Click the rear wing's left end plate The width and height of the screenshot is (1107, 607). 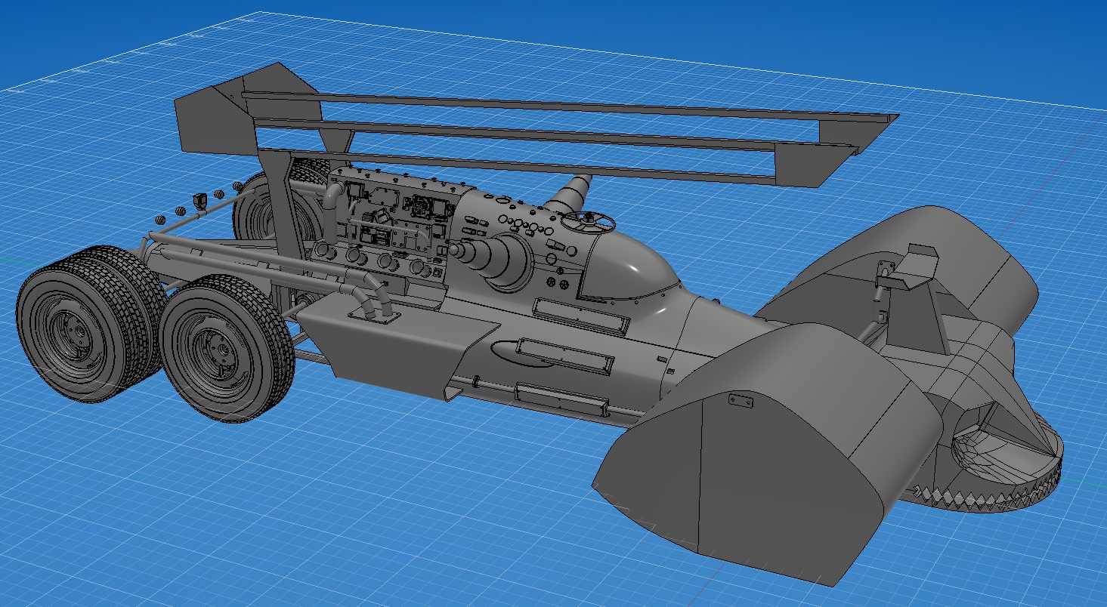pyautogui.click(x=214, y=117)
